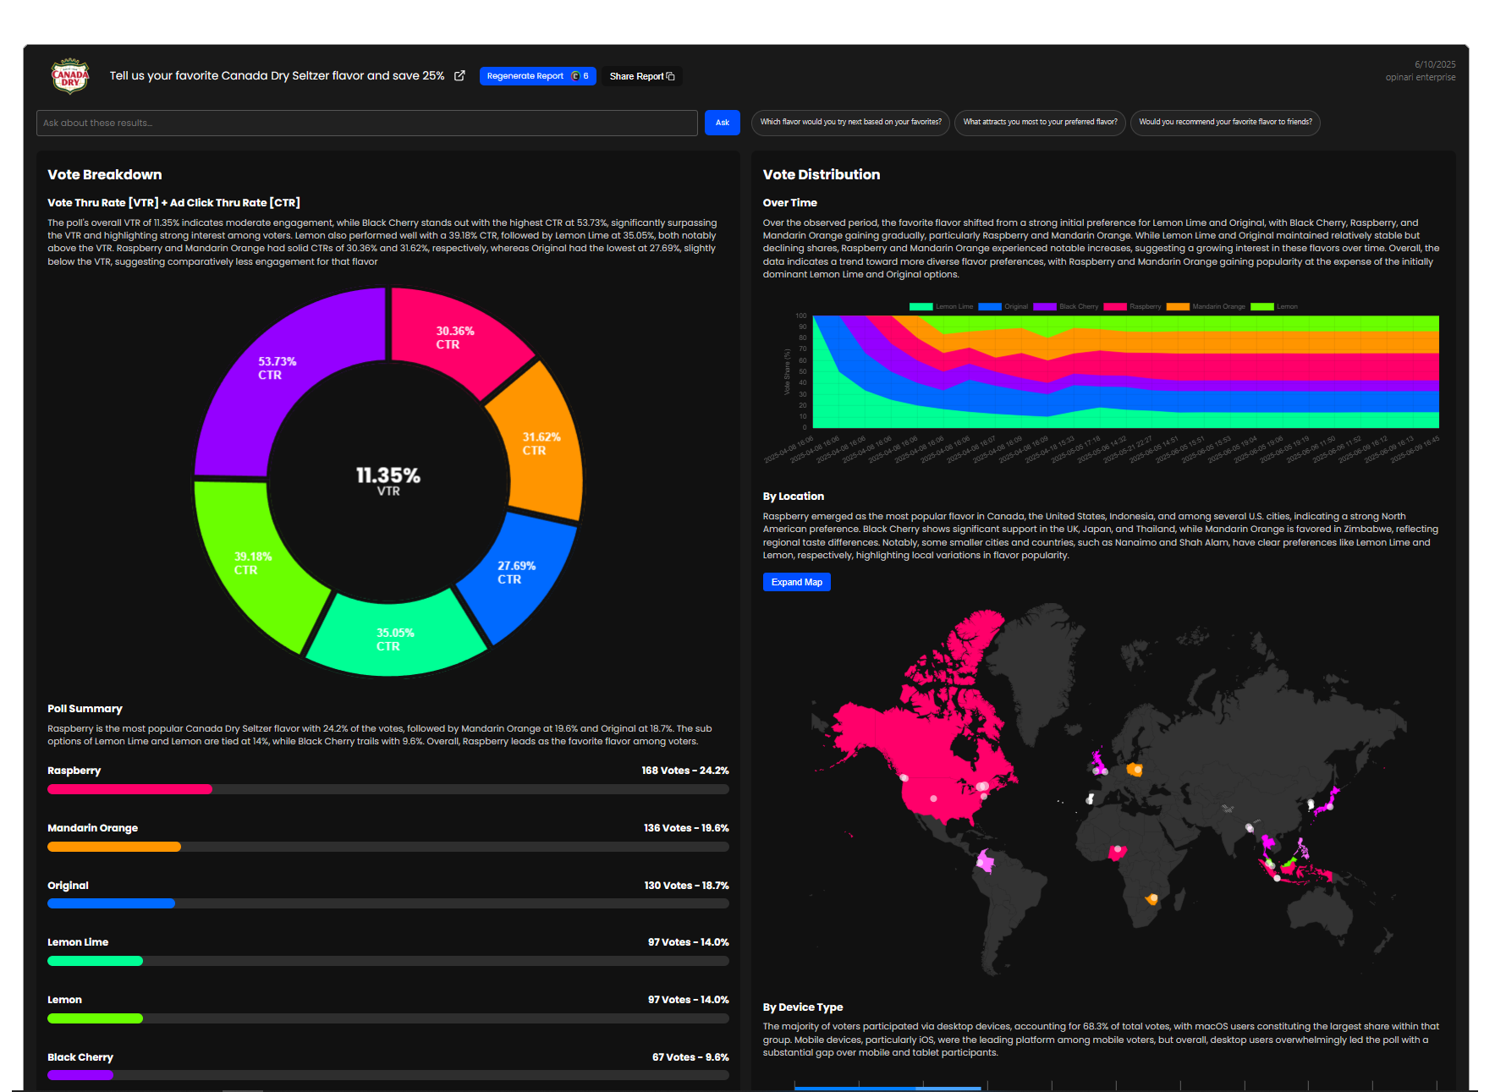Click the credit coin icon in Regenerate Report

[x=575, y=76]
